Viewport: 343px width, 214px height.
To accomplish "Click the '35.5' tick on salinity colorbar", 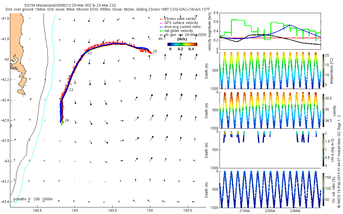I will click(x=328, y=98).
